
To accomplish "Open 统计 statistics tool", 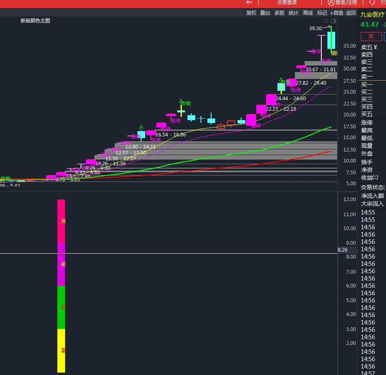I will click(293, 13).
